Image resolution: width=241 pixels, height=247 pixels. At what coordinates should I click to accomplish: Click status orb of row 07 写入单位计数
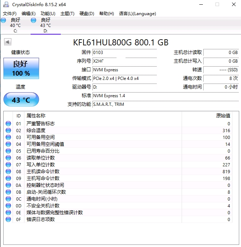pyautogui.click(x=8, y=165)
